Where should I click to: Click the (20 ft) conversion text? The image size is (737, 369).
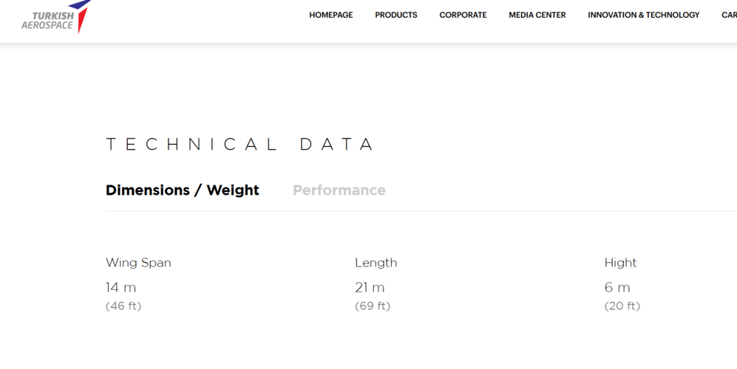click(622, 306)
